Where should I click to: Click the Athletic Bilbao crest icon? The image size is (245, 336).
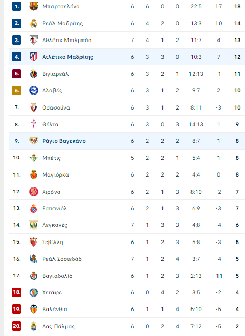point(34,40)
